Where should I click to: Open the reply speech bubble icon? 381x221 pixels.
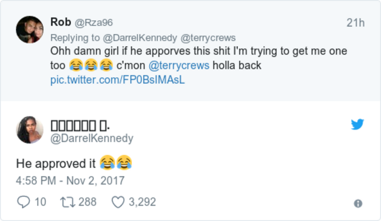(23, 202)
